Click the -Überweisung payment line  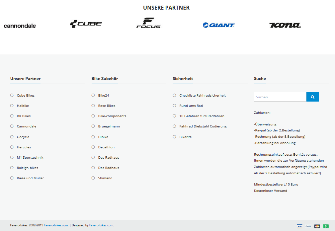[265, 124]
